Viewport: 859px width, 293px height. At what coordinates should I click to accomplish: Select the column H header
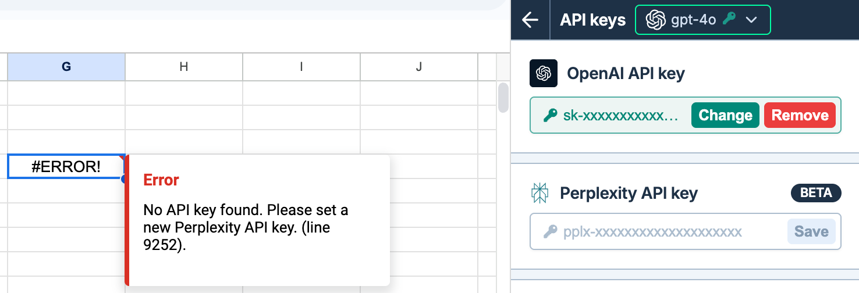pos(184,67)
